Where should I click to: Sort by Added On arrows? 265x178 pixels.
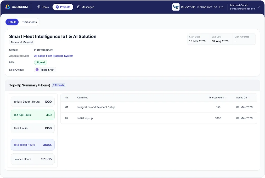(249, 98)
